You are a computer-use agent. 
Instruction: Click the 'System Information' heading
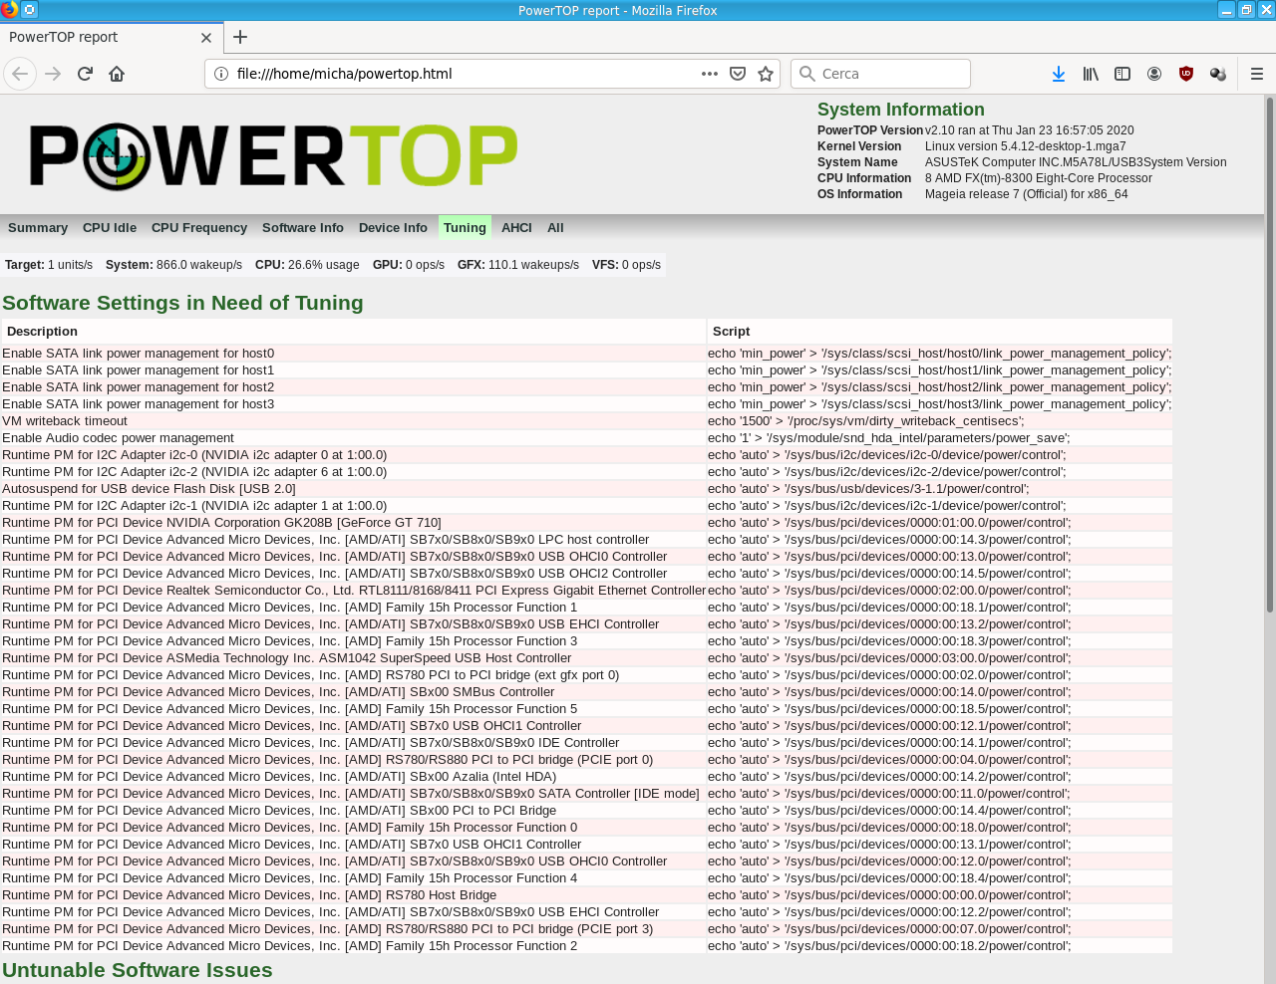click(901, 110)
